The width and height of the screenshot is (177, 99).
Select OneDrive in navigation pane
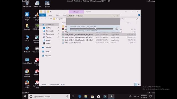click(x=48, y=47)
